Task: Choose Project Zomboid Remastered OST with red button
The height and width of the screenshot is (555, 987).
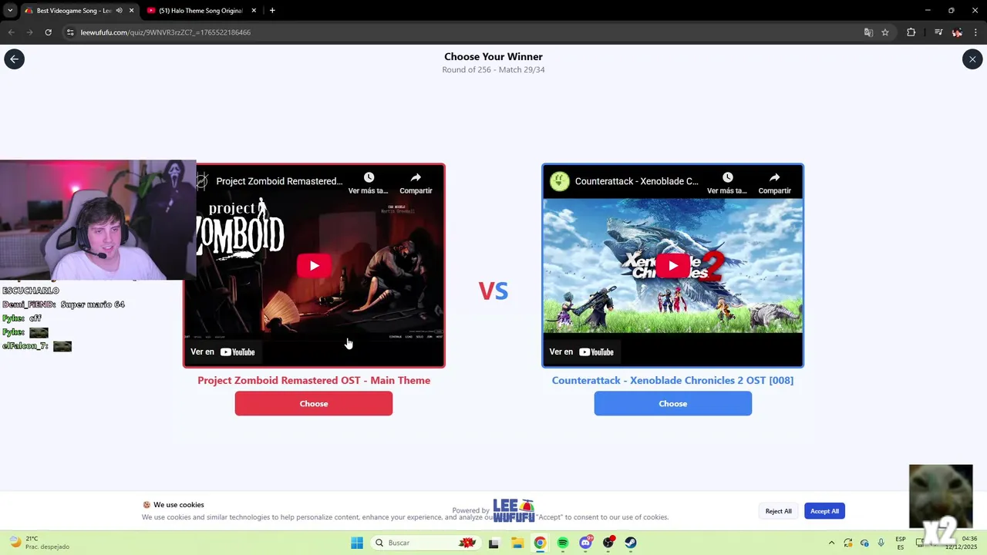Action: 314,404
